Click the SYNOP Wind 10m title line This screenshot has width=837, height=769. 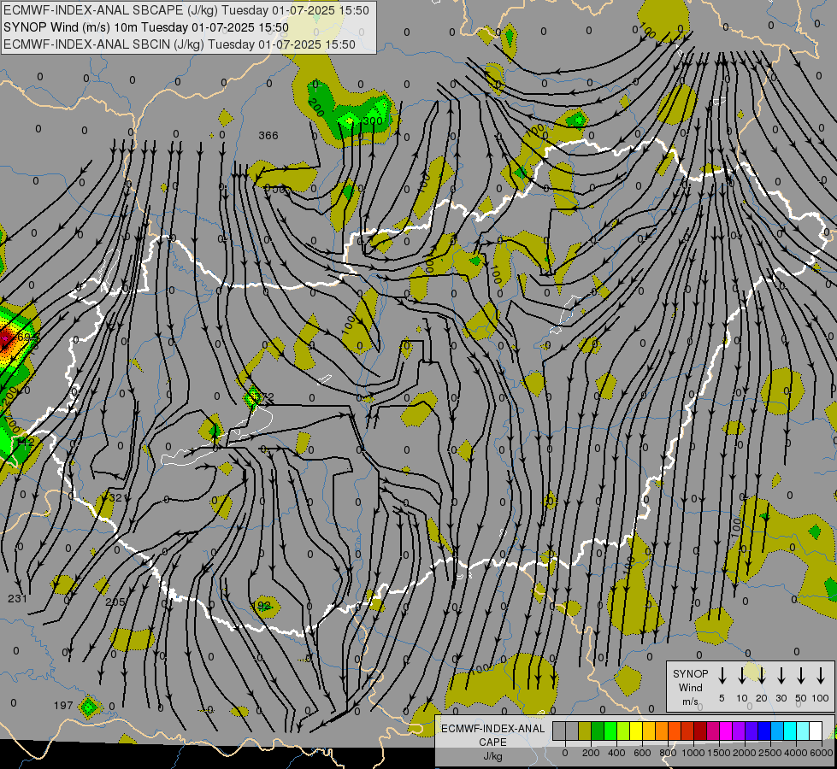tap(145, 27)
